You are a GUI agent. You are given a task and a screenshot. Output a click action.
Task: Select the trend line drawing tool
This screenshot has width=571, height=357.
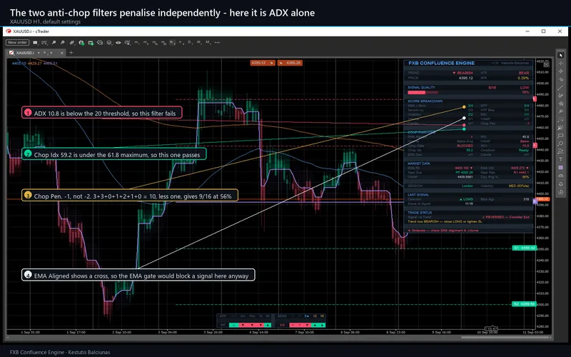[x=560, y=88]
